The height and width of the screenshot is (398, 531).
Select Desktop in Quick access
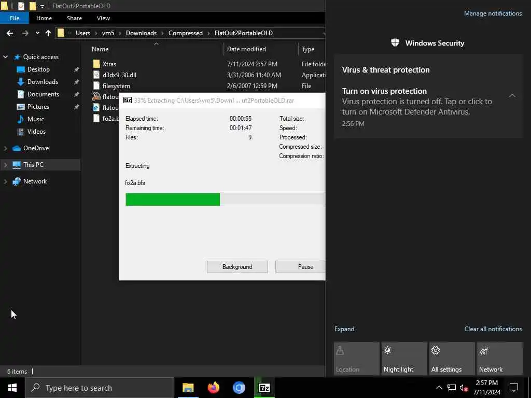pyautogui.click(x=38, y=69)
